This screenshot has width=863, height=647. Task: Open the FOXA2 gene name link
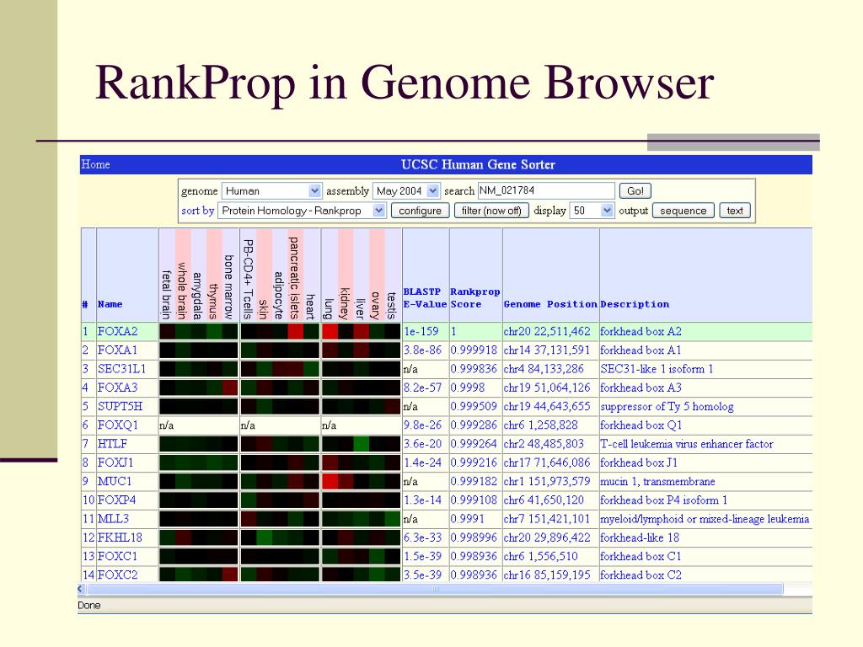tap(118, 331)
